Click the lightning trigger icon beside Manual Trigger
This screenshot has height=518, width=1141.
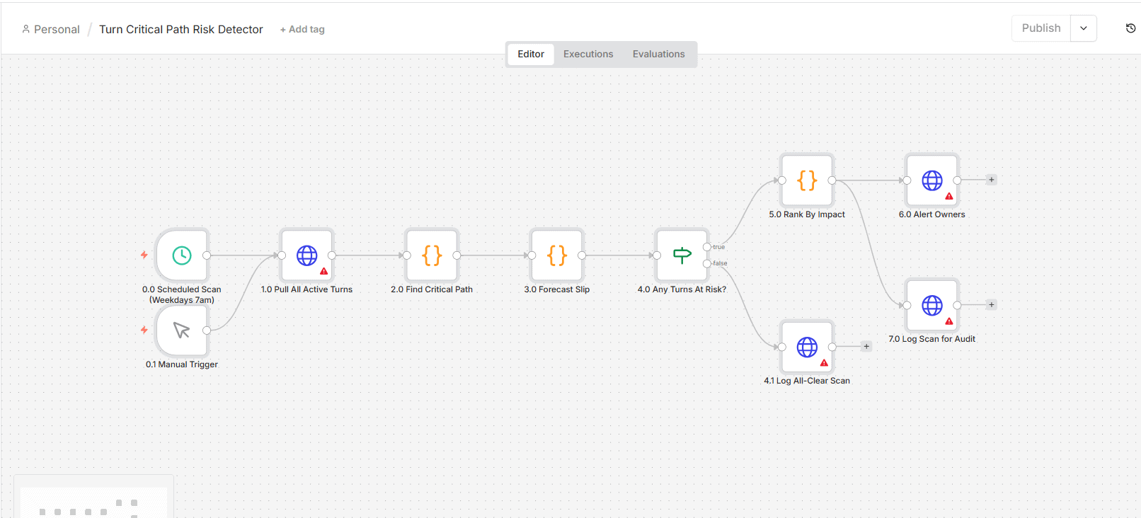pos(144,330)
